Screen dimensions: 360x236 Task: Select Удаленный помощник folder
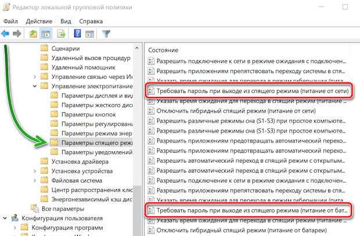click(x=84, y=67)
